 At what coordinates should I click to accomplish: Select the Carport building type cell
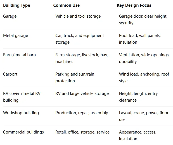pos(10,74)
